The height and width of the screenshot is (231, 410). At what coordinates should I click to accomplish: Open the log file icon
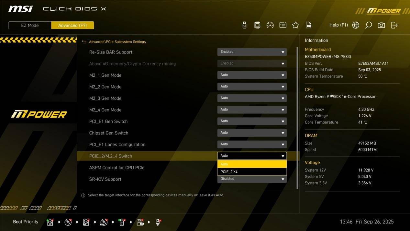pyautogui.click(x=309, y=25)
